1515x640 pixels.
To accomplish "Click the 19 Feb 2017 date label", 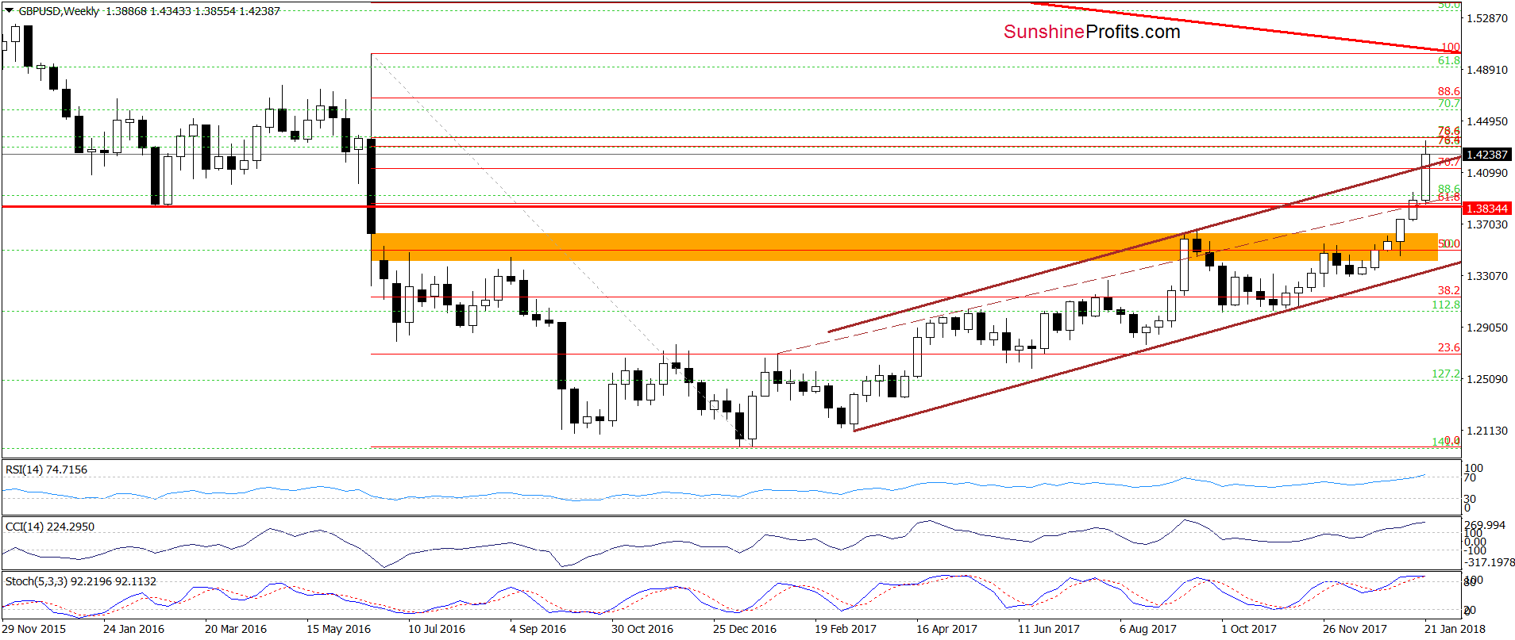I will 846,629.
